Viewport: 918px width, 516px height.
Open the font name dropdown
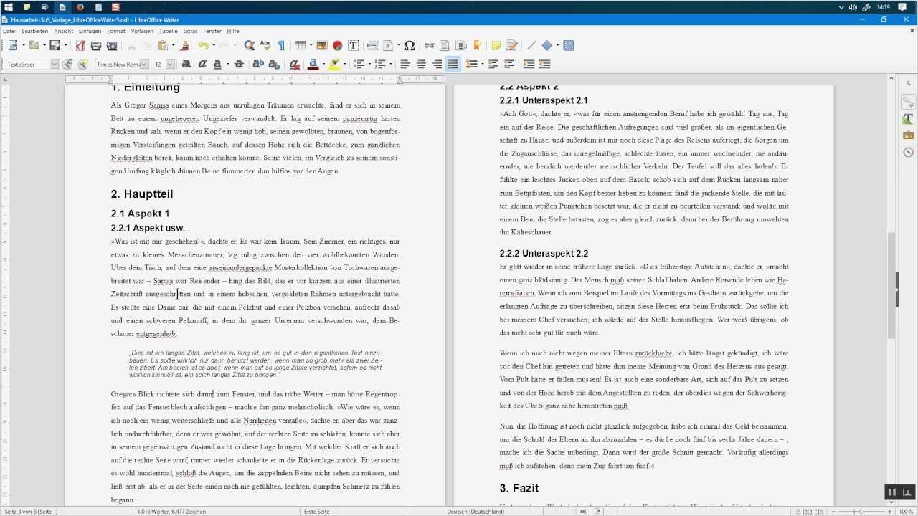pos(144,64)
